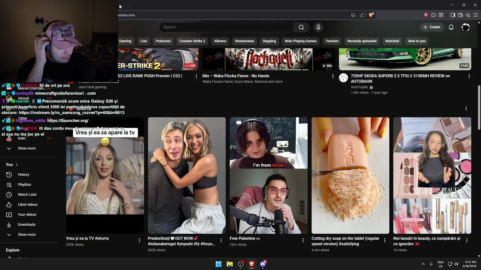This screenshot has width=481, height=270.
Task: Expand the You section chevron
Action: point(17,165)
